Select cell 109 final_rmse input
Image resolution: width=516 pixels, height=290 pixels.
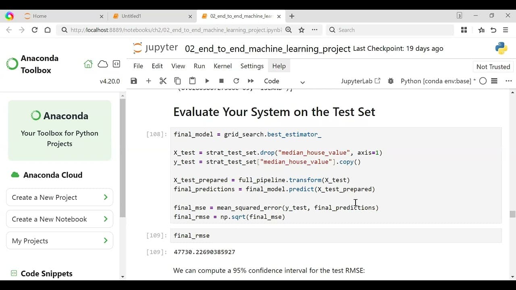point(336,236)
